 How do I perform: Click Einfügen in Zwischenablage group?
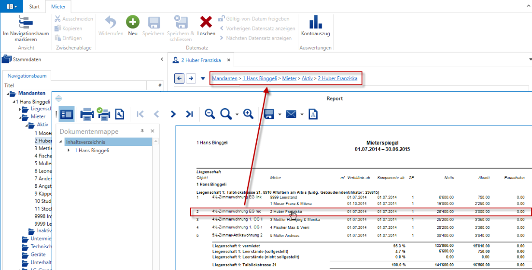coord(68,38)
